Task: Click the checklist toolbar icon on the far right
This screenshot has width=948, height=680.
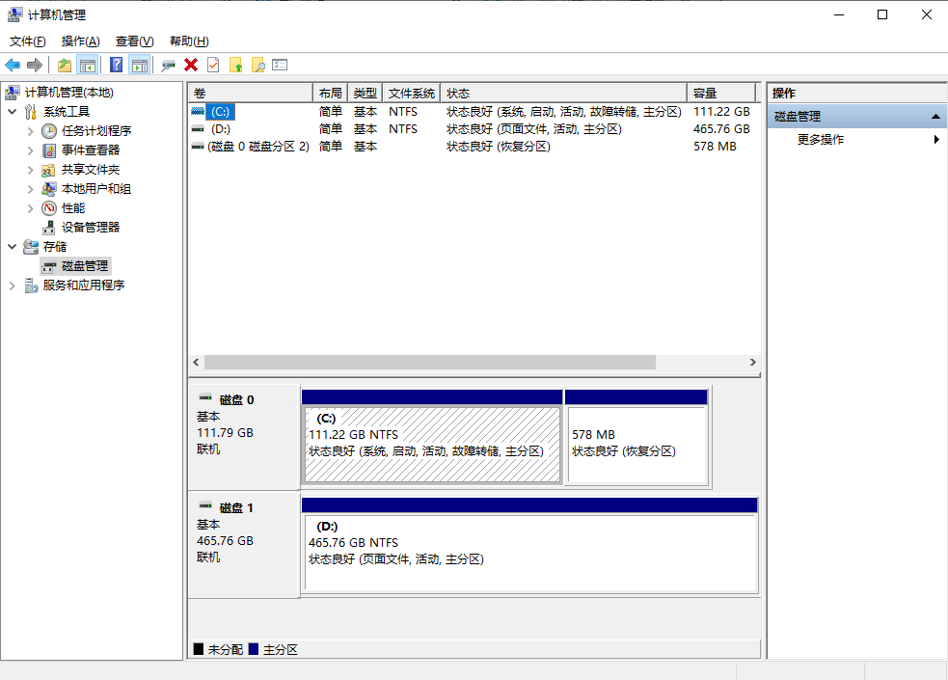Action: point(279,65)
